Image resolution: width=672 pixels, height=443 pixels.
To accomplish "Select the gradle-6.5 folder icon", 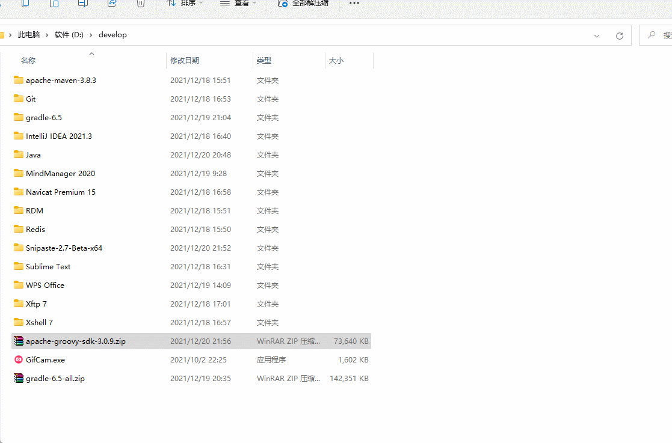I will coord(19,117).
